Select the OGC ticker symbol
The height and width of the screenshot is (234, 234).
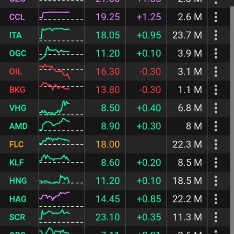pos(18,53)
